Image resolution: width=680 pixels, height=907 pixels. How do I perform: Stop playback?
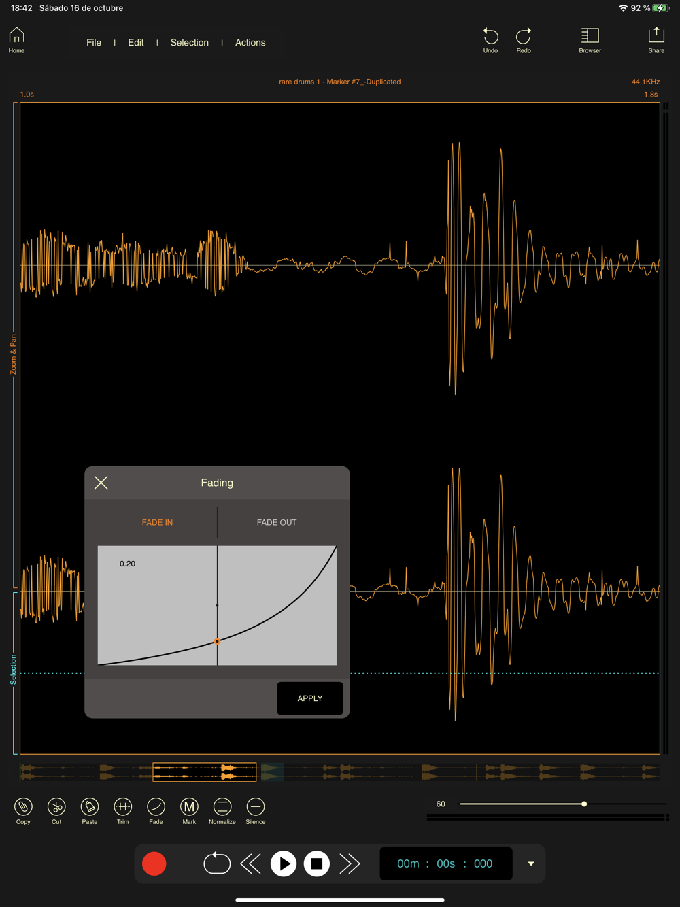tap(317, 863)
